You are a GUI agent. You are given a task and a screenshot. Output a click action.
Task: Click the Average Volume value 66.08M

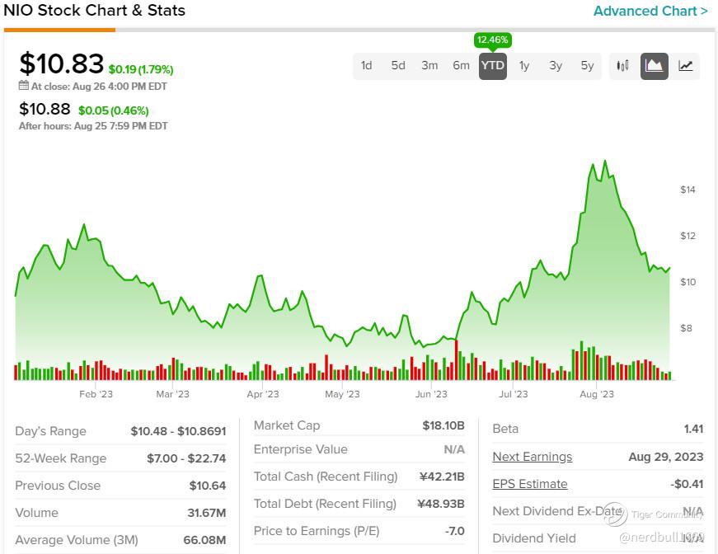pos(204,540)
